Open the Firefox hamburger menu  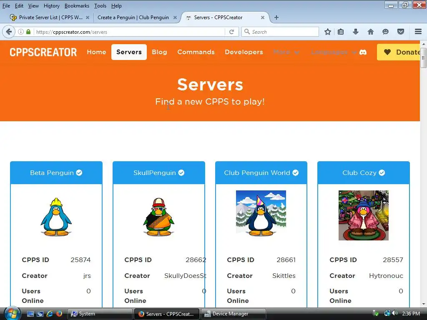click(418, 32)
